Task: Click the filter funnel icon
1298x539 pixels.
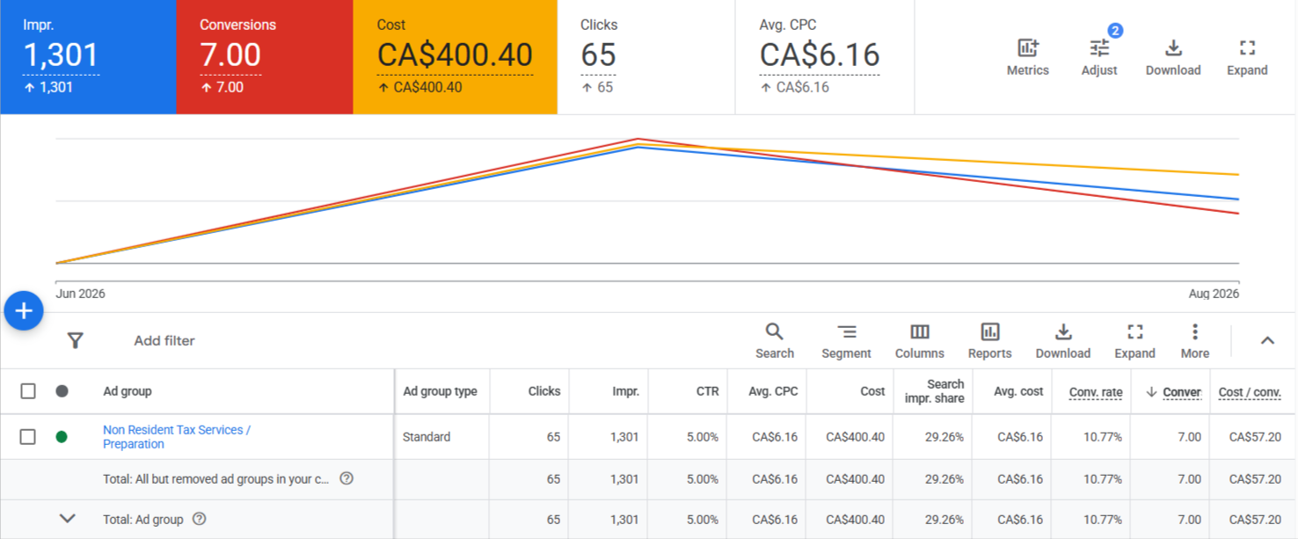Action: (x=76, y=340)
